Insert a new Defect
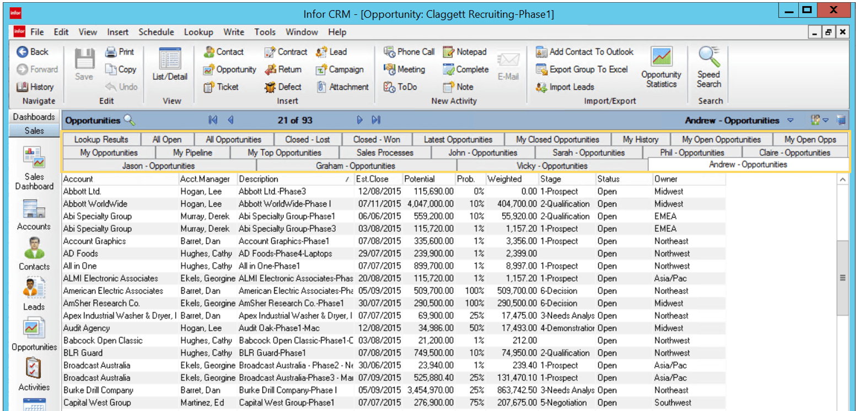Screen dimensions: 859x411 (283, 87)
